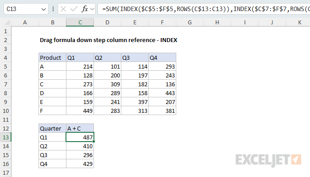
Task: Click the cell containing 101
Action: pos(107,66)
